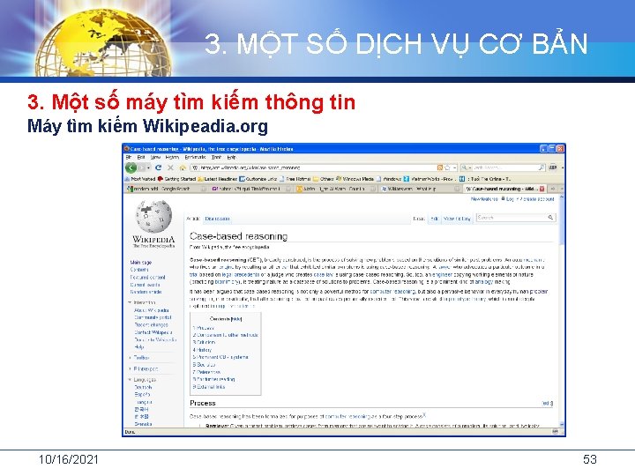Open the Featured content sidebar link
Image resolution: width=635 pixels, height=476 pixels.
147,278
